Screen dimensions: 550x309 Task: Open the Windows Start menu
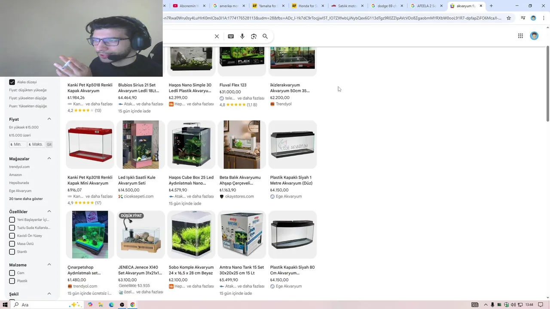6,305
